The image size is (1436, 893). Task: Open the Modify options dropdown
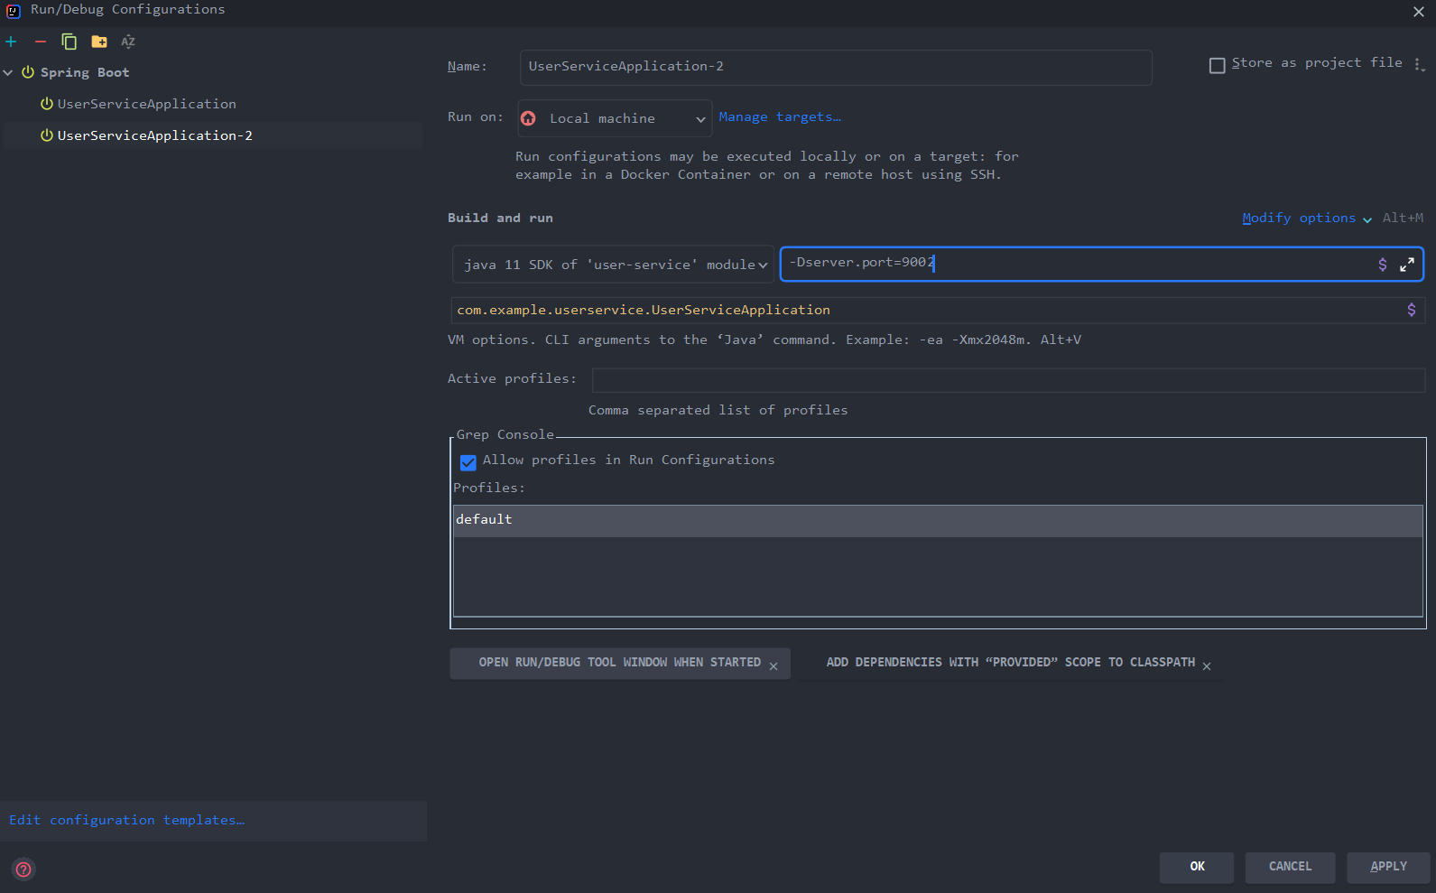click(1307, 218)
